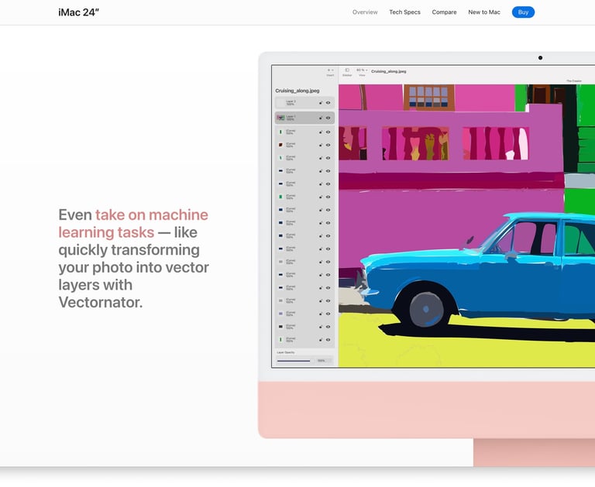Hide the bottom-most Curve in layers list
Screen dimensions: 595x487
coord(328,339)
